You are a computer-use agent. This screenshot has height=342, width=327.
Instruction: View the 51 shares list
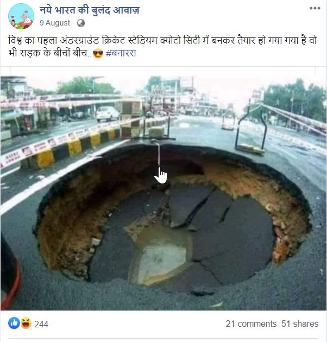coord(300,324)
